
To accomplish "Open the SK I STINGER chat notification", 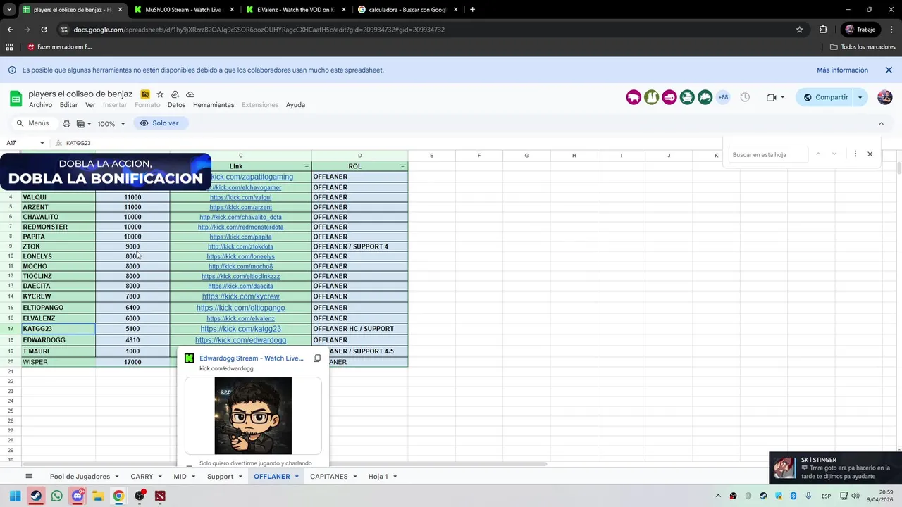I will [x=835, y=468].
